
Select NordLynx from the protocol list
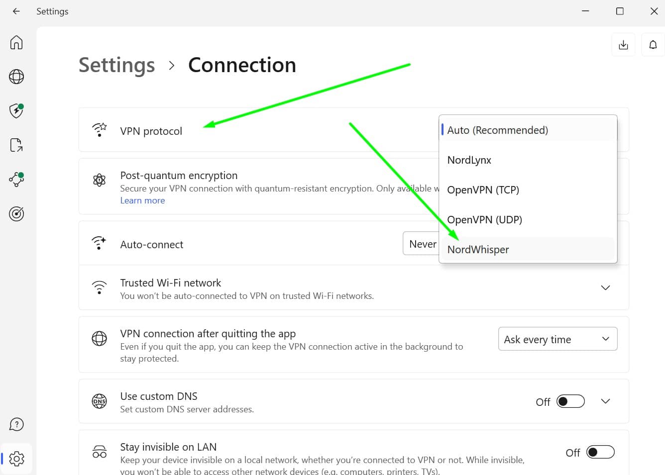click(x=528, y=160)
